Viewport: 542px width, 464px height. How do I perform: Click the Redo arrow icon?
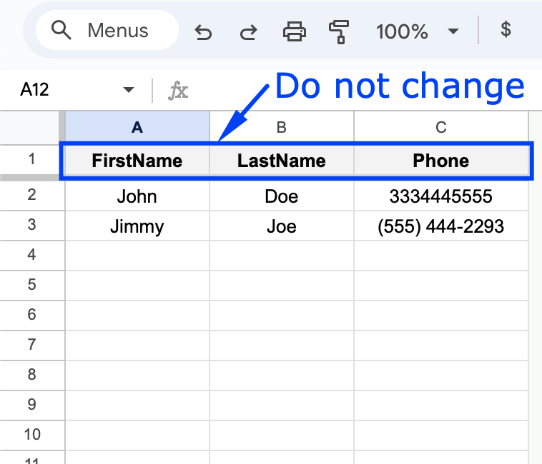tap(249, 32)
